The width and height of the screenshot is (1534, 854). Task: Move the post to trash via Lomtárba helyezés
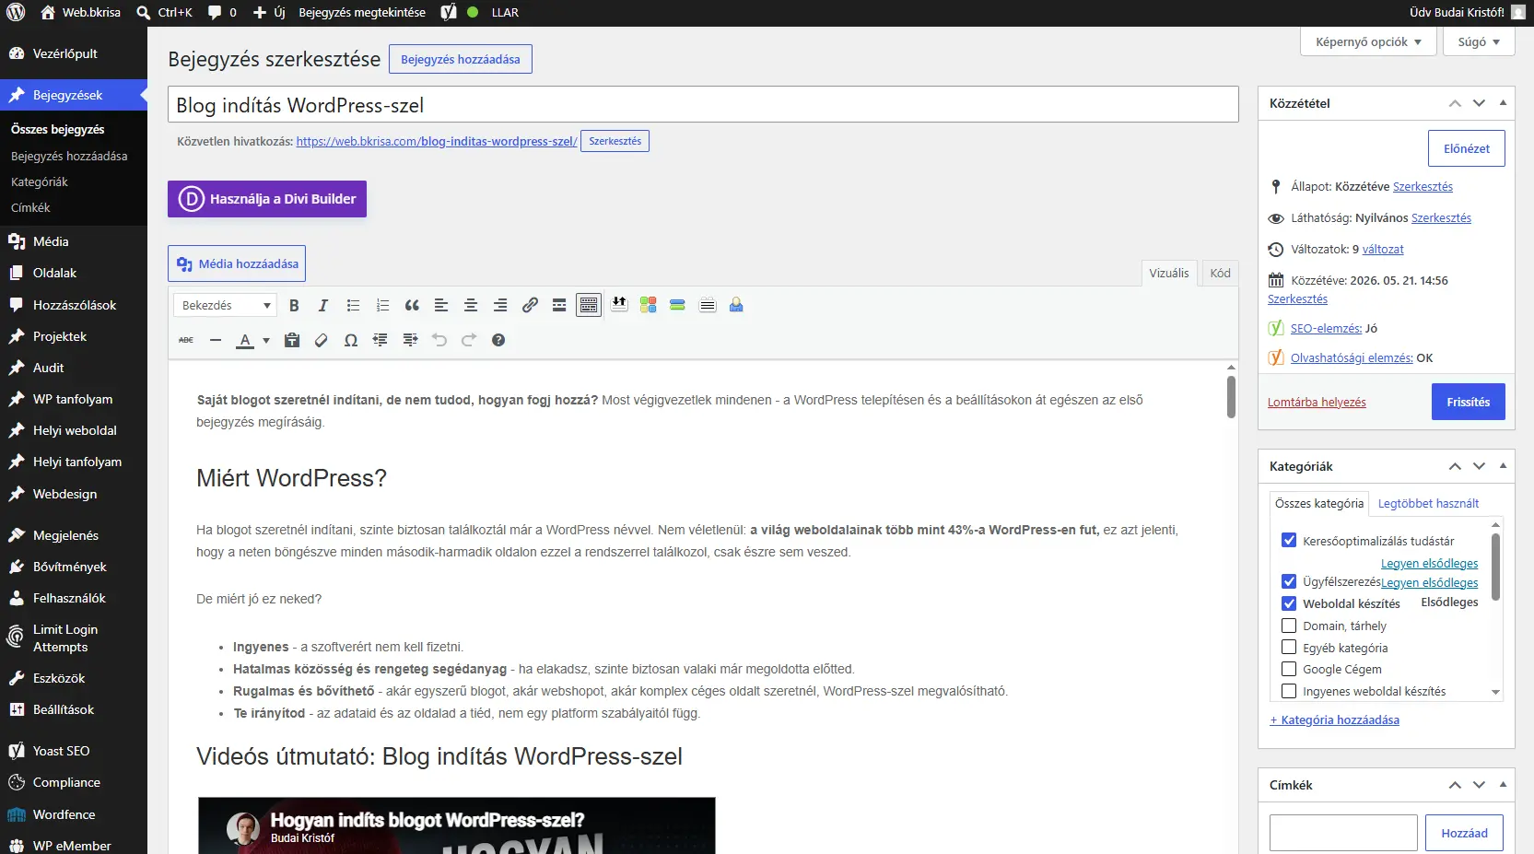(x=1317, y=403)
